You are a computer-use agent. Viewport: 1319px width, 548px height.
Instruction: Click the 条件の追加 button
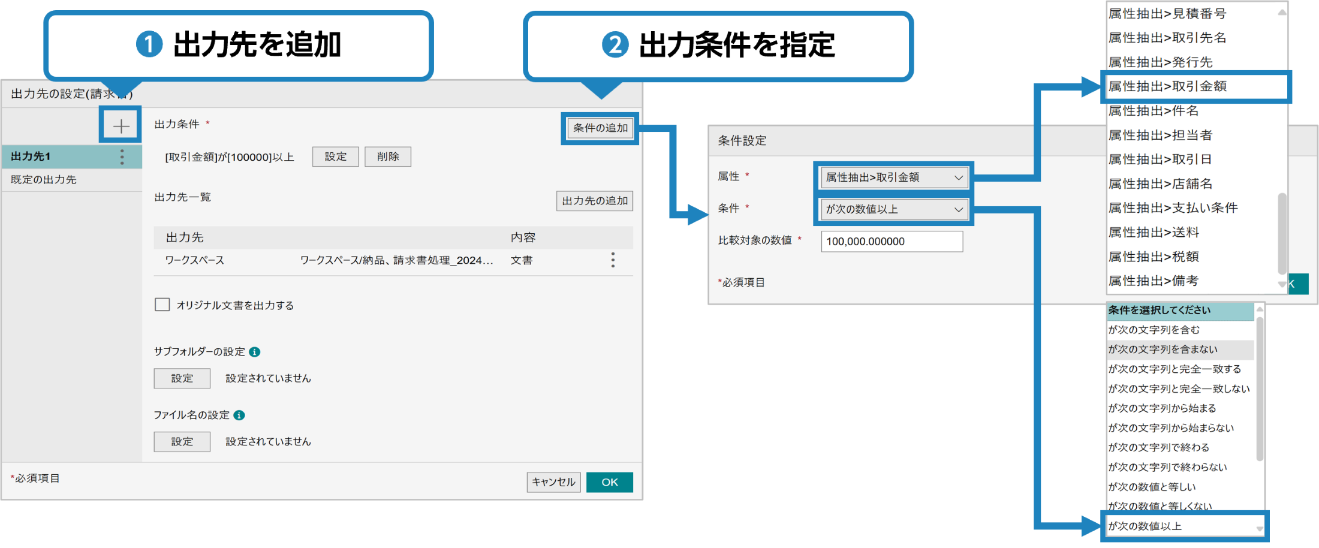pyautogui.click(x=599, y=127)
